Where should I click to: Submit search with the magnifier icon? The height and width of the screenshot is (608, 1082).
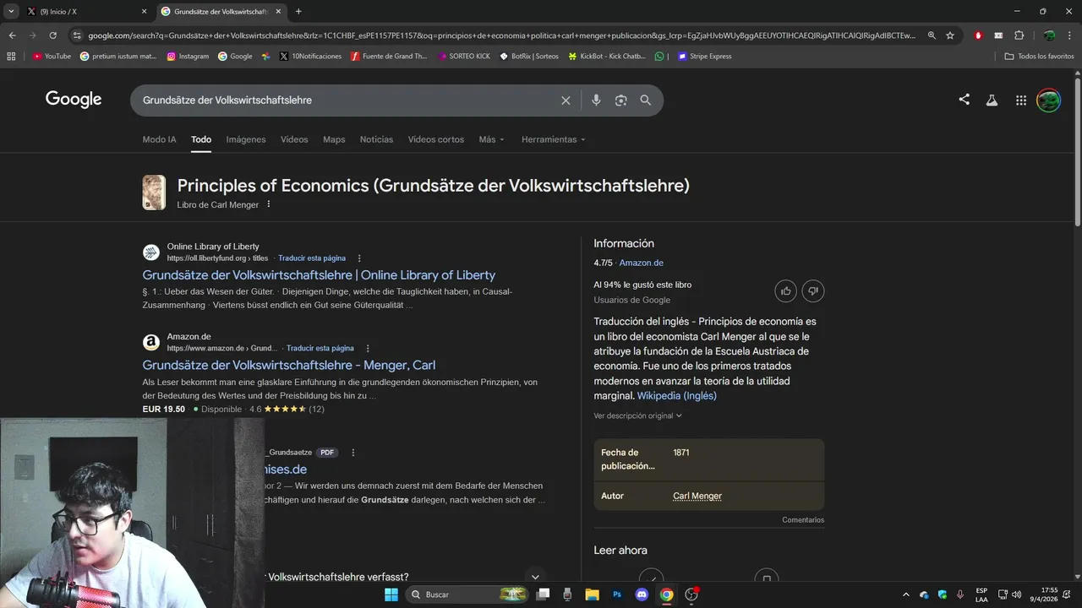(646, 100)
